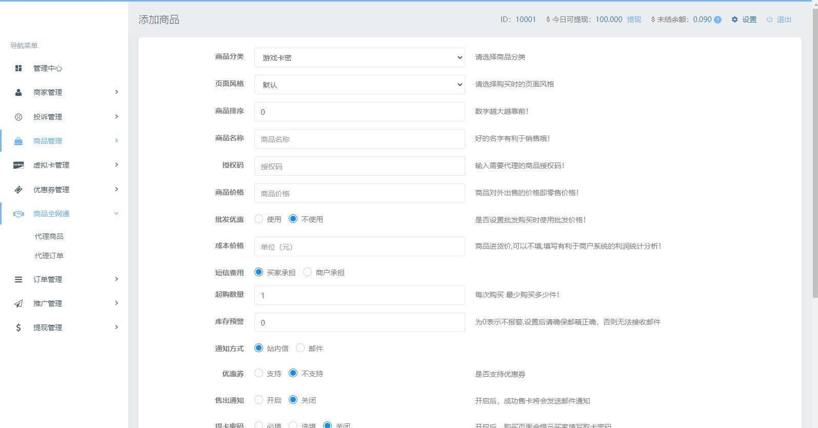Click the 推广管理 paper plane icon
The height and width of the screenshot is (428, 818).
pos(18,303)
